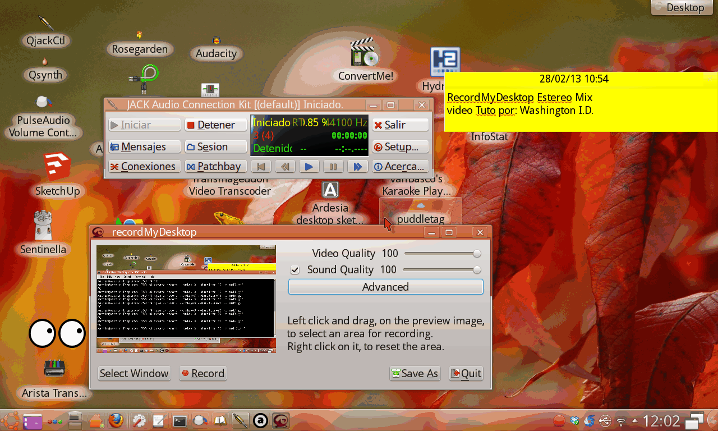
Task: Start recording with the Record button
Action: [x=202, y=373]
